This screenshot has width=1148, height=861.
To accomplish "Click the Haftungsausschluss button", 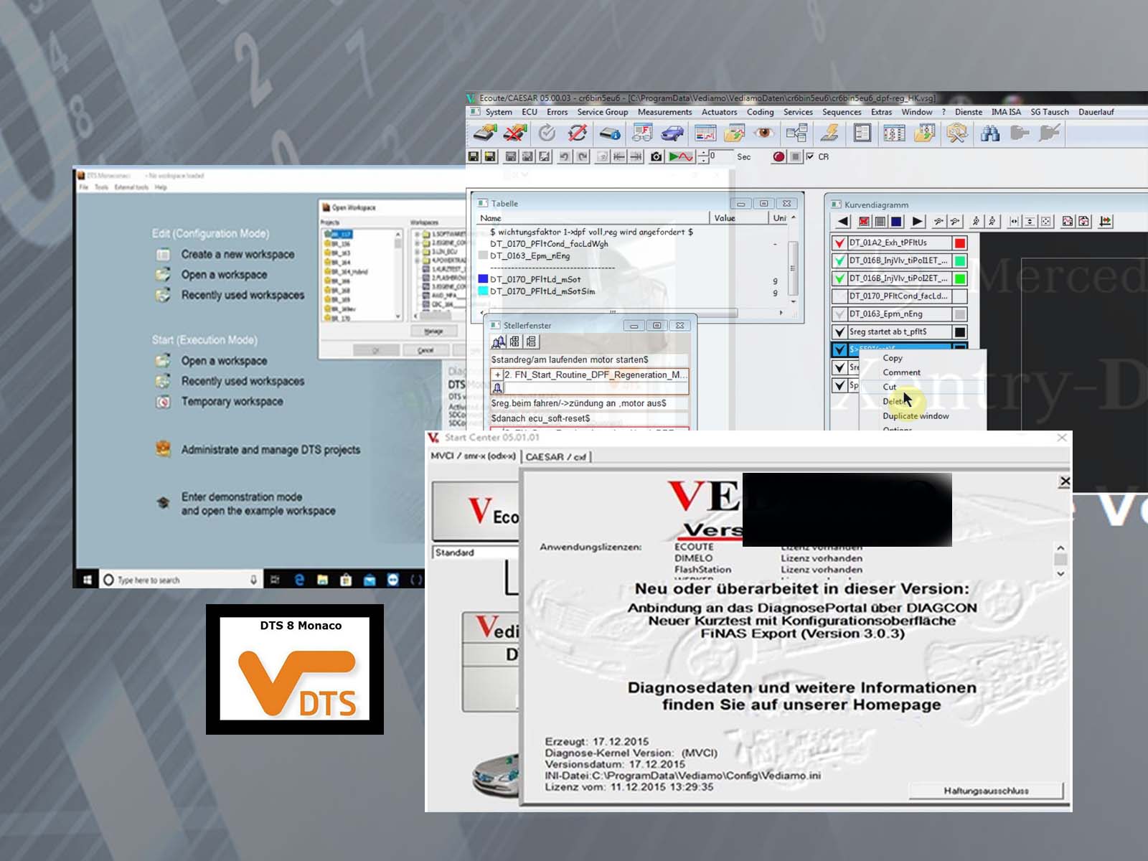I will click(986, 791).
